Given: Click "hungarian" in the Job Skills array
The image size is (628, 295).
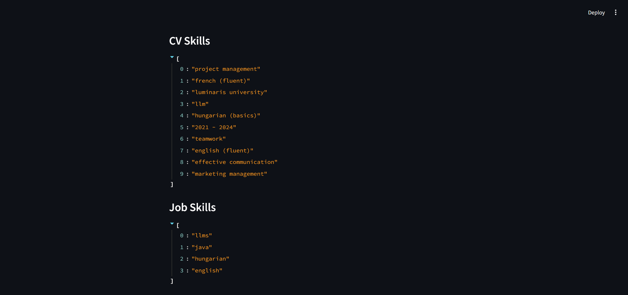Looking at the screenshot, I should coord(210,259).
